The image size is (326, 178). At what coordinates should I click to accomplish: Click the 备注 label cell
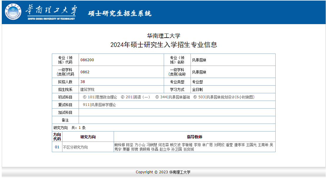tap(65, 120)
